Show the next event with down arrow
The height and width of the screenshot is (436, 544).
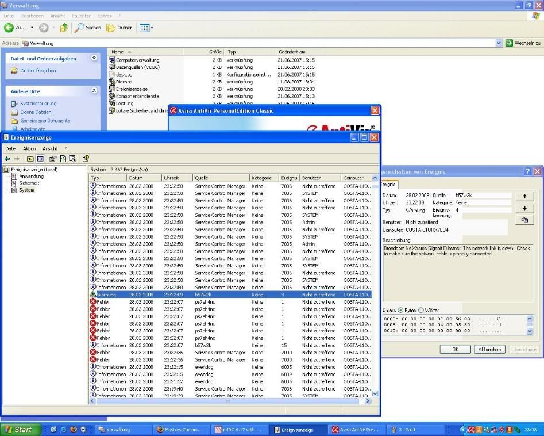pos(524,208)
